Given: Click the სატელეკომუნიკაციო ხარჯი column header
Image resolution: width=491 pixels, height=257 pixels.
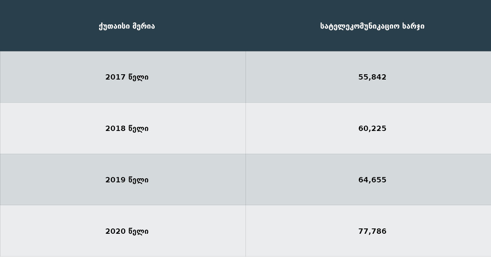Looking at the screenshot, I should (372, 26).
